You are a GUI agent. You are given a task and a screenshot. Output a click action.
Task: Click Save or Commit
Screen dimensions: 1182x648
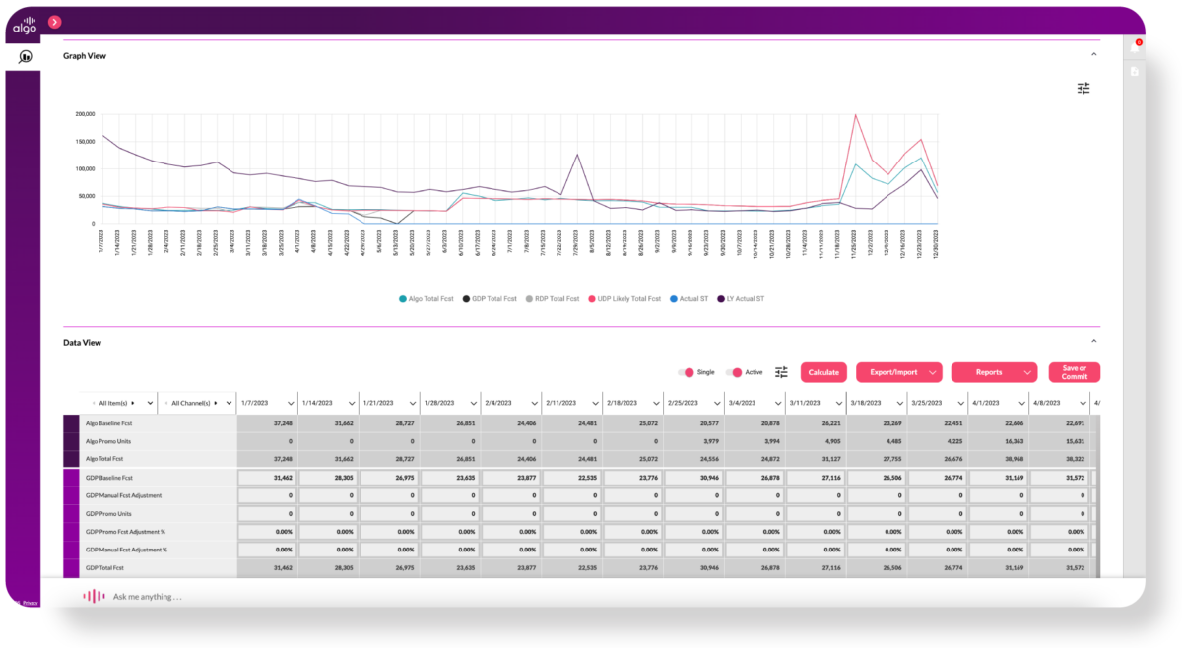[1073, 372]
